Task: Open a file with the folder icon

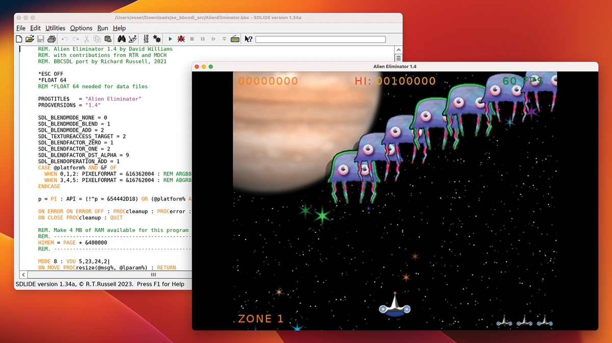Action: pyautogui.click(x=30, y=39)
